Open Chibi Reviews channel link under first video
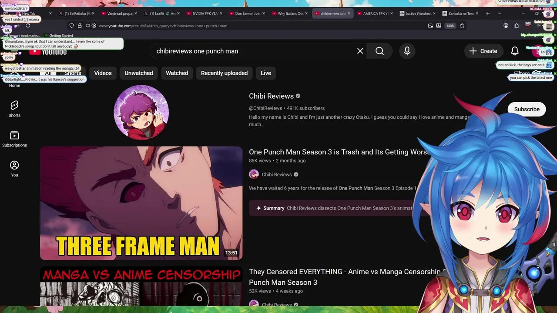 point(277,174)
